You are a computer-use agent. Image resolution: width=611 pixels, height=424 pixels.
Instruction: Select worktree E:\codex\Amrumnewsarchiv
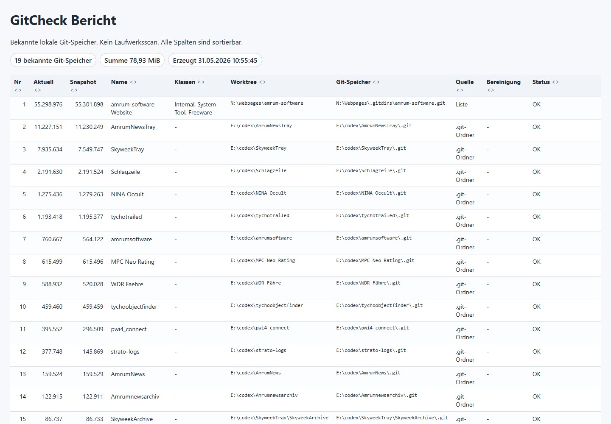[264, 395]
